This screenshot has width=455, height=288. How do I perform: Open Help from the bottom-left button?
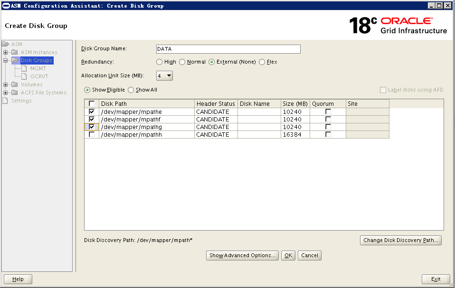click(x=18, y=279)
